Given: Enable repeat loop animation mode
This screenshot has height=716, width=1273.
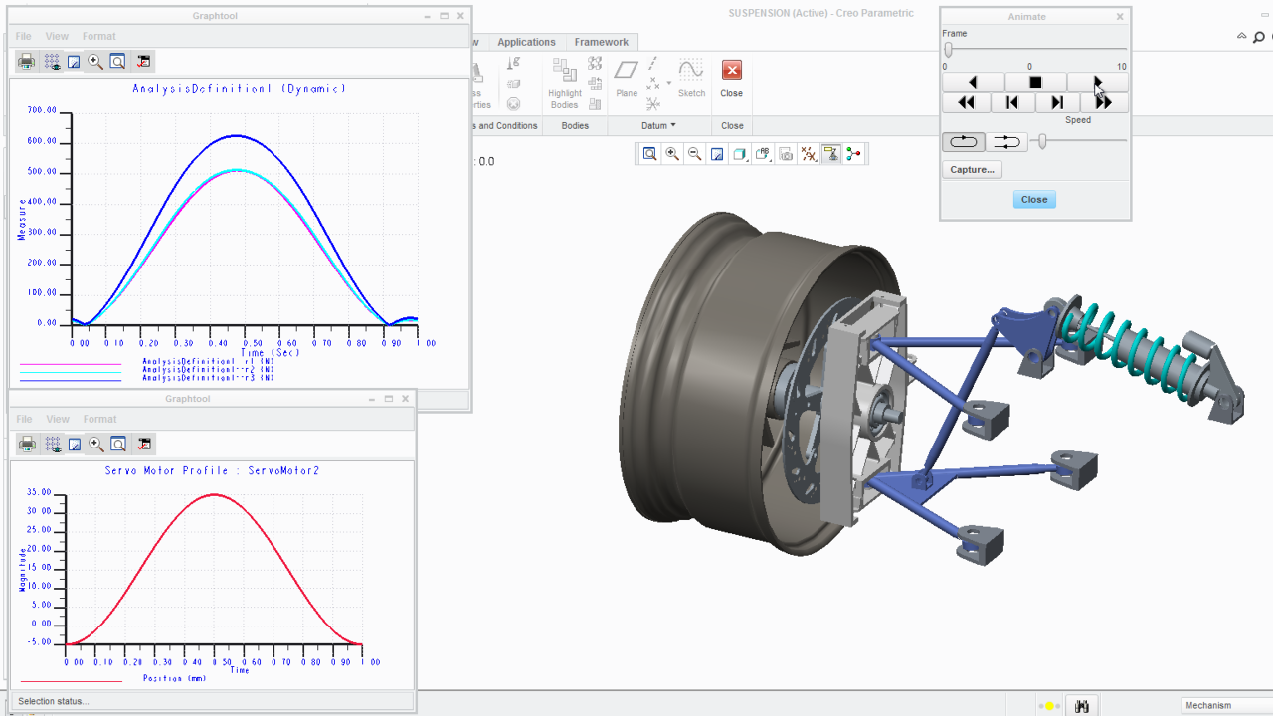Looking at the screenshot, I should pyautogui.click(x=964, y=142).
